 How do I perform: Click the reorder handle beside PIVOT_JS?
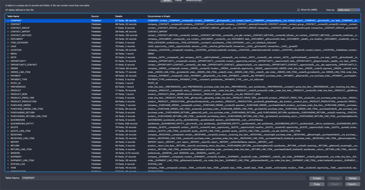[8, 83]
